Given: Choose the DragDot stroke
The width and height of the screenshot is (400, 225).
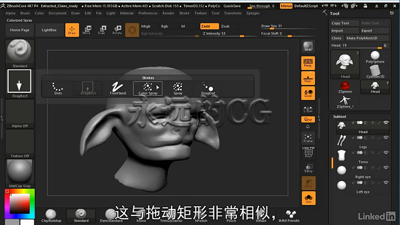Looking at the screenshot, I should pos(208,89).
